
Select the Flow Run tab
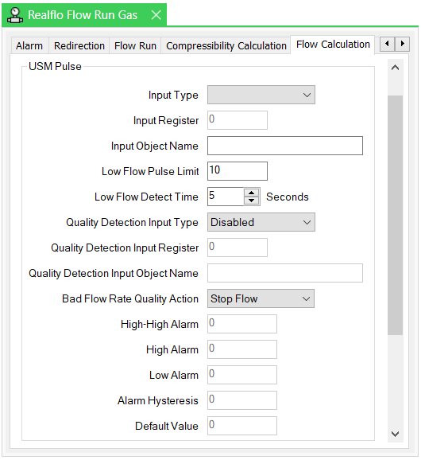[x=135, y=46]
